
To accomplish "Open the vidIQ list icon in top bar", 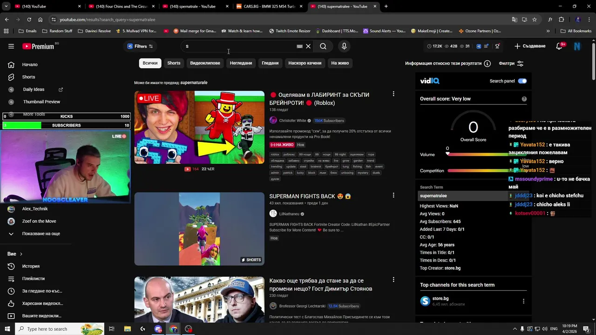I will pos(486,46).
